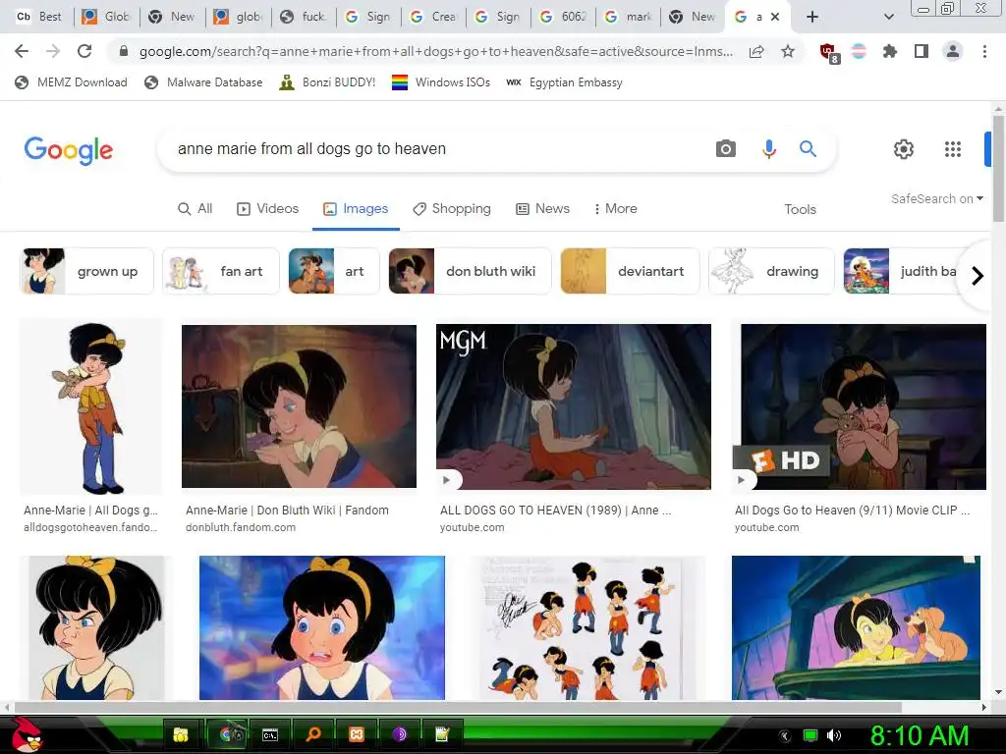Close the active Google tab
The width and height of the screenshot is (1006, 754).
tap(775, 17)
